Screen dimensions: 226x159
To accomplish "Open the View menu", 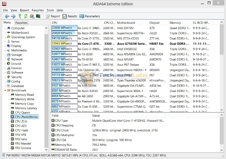I will tap(14, 10).
